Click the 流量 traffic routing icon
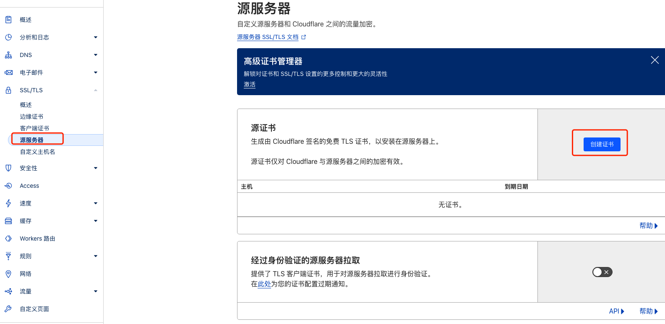Image resolution: width=665 pixels, height=324 pixels. [8, 291]
